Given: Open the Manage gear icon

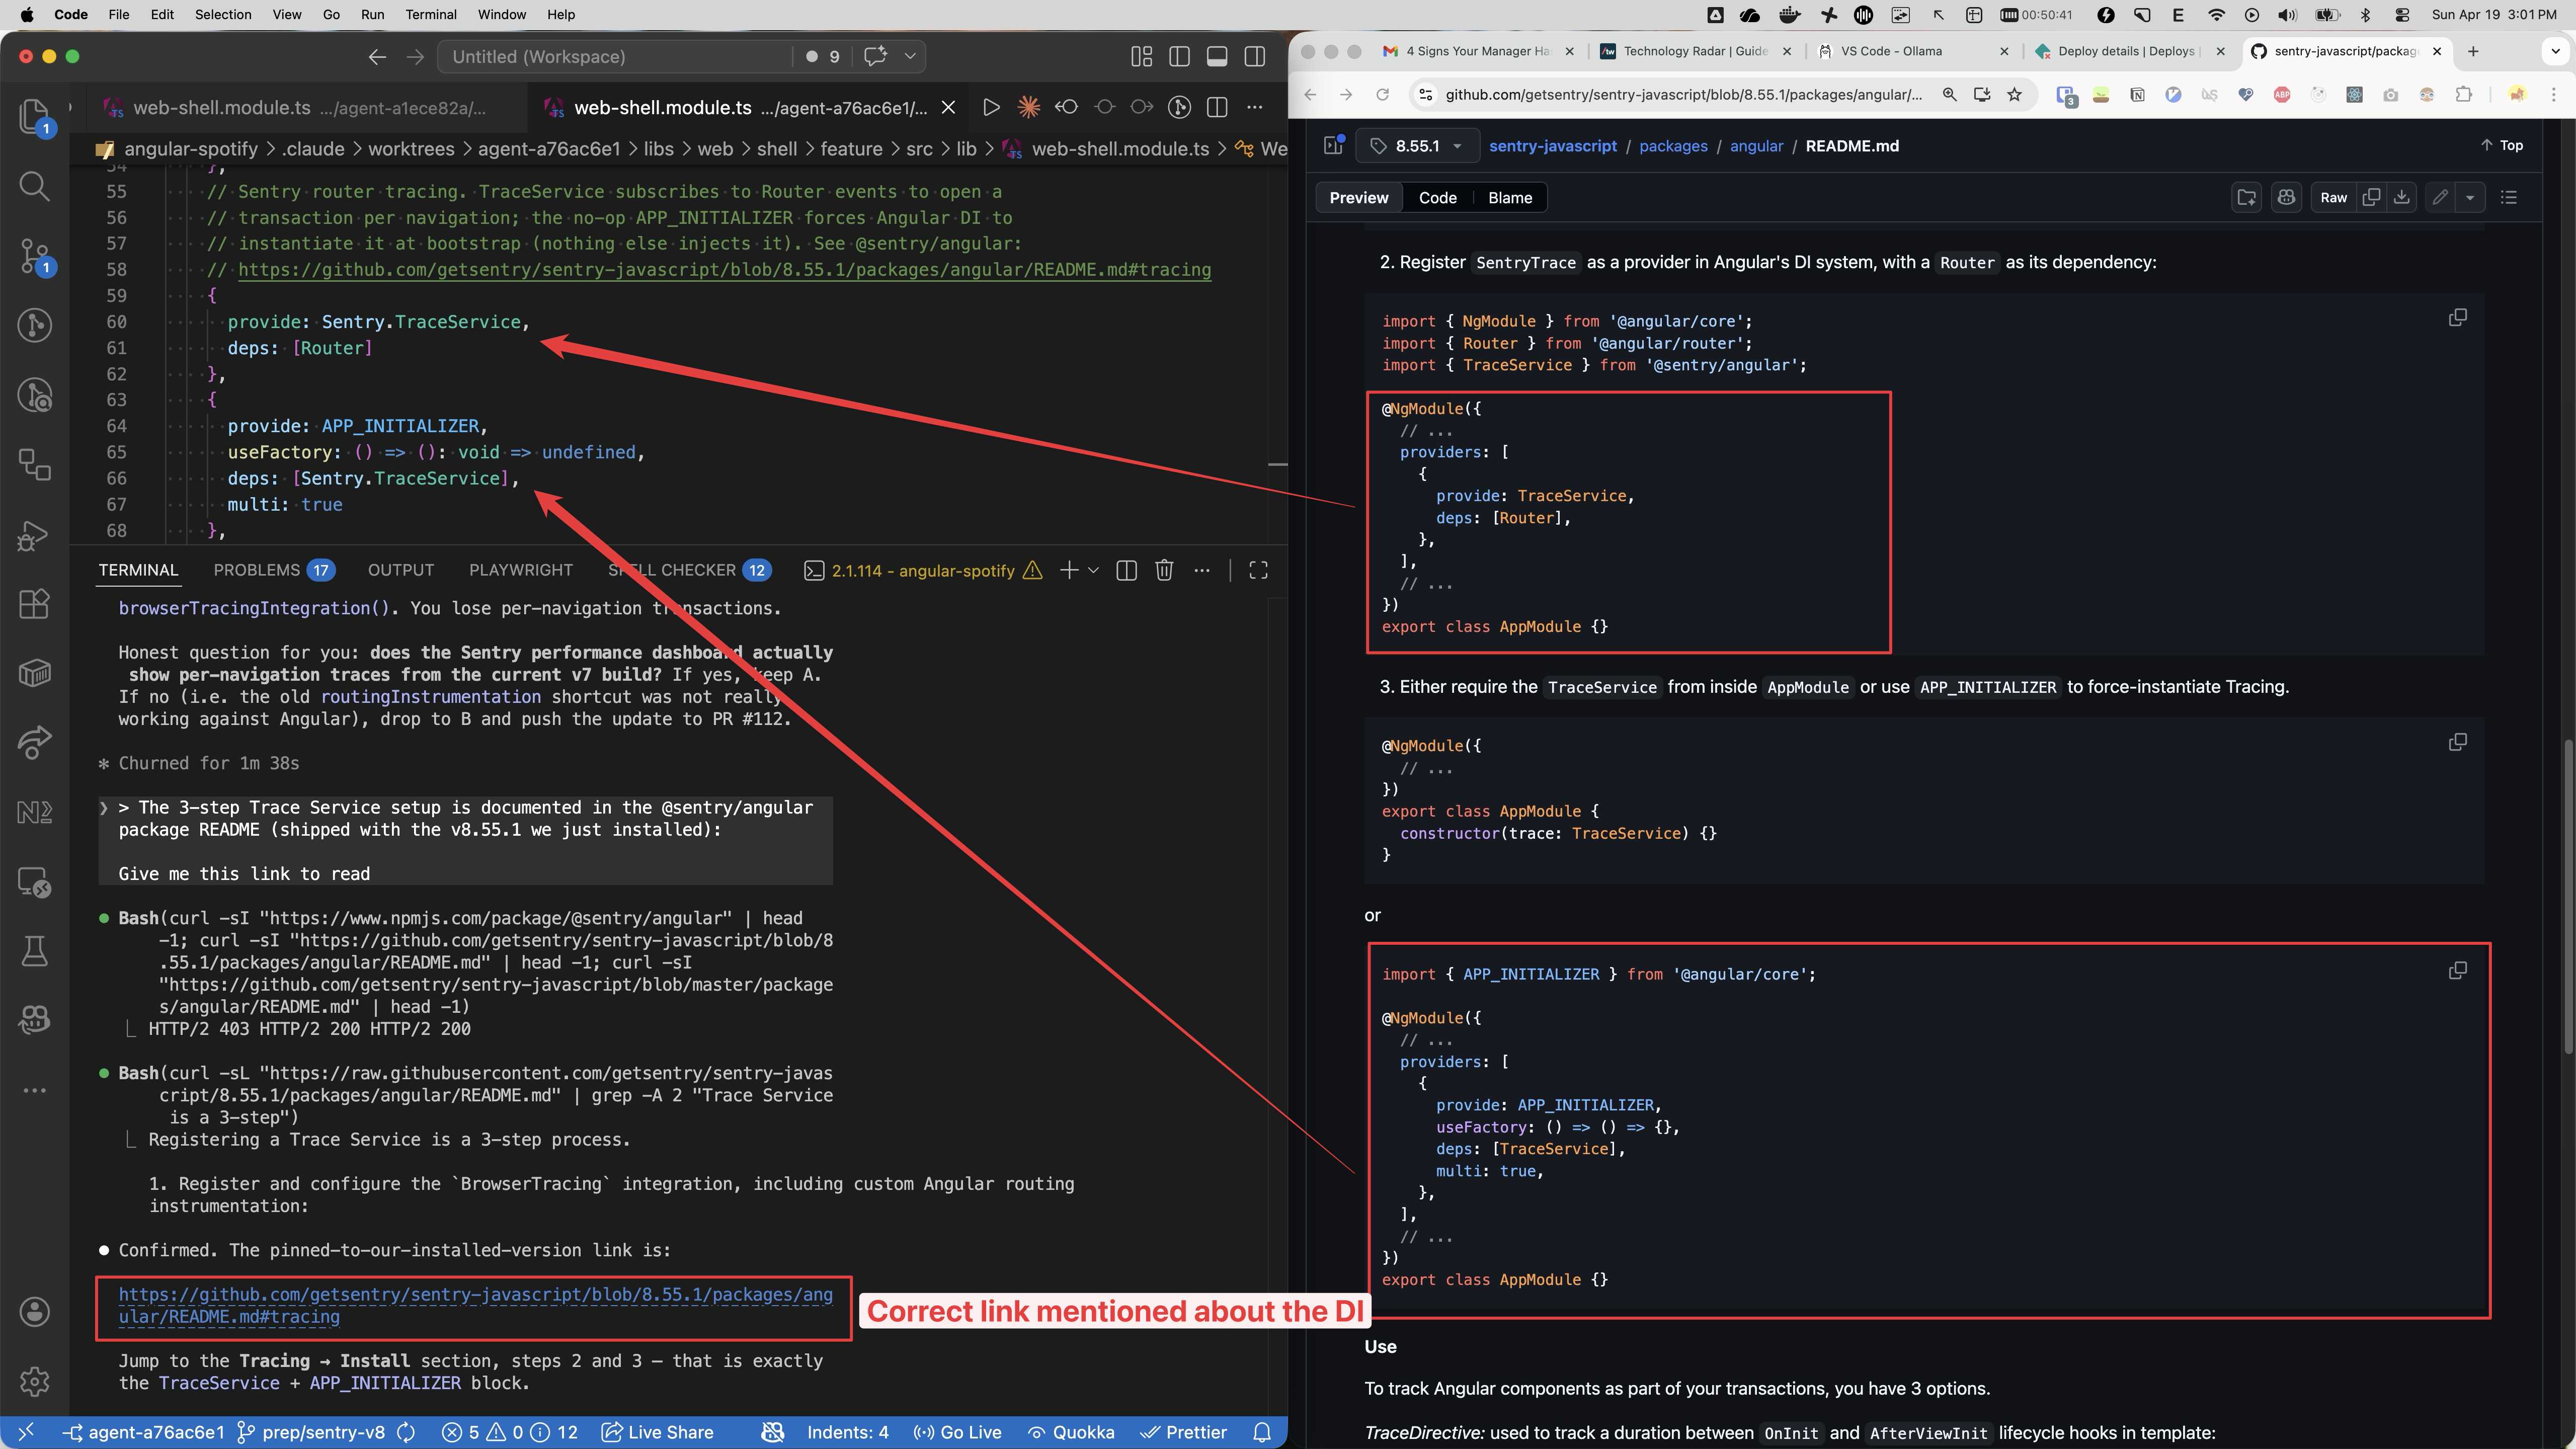Looking at the screenshot, I should point(34,1381).
